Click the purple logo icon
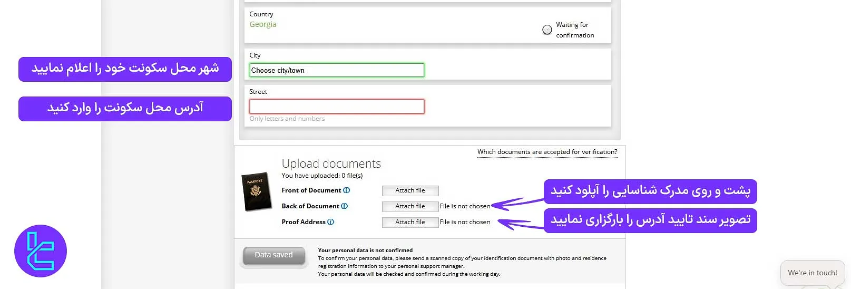This screenshot has width=851, height=289. point(41,251)
